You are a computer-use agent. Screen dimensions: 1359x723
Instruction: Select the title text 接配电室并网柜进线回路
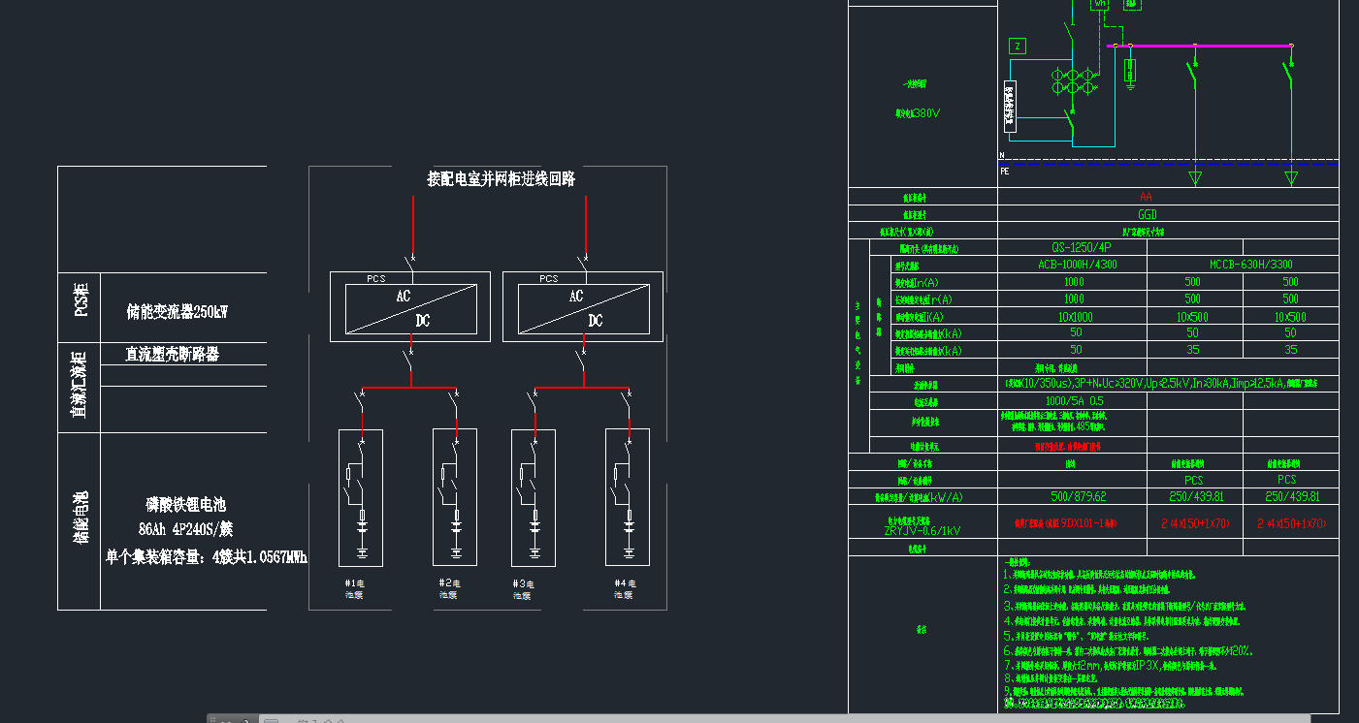502,179
